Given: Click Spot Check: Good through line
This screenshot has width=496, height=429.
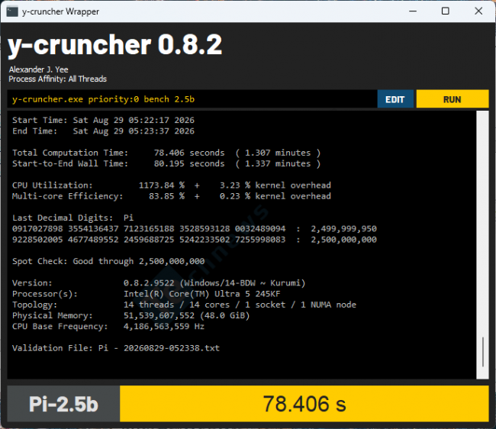Looking at the screenshot, I should point(108,261).
